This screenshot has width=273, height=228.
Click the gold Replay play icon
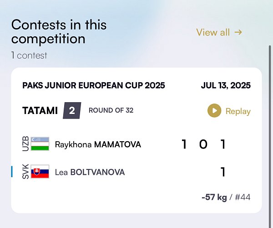pos(214,110)
